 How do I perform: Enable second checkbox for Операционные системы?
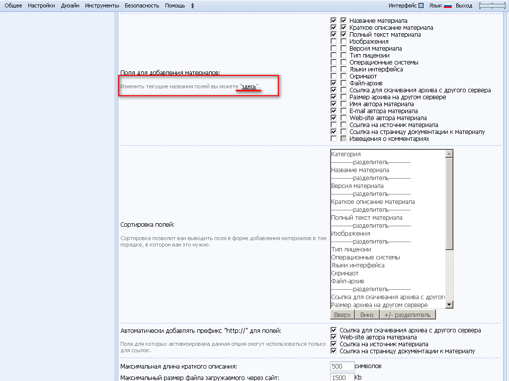tap(343, 62)
